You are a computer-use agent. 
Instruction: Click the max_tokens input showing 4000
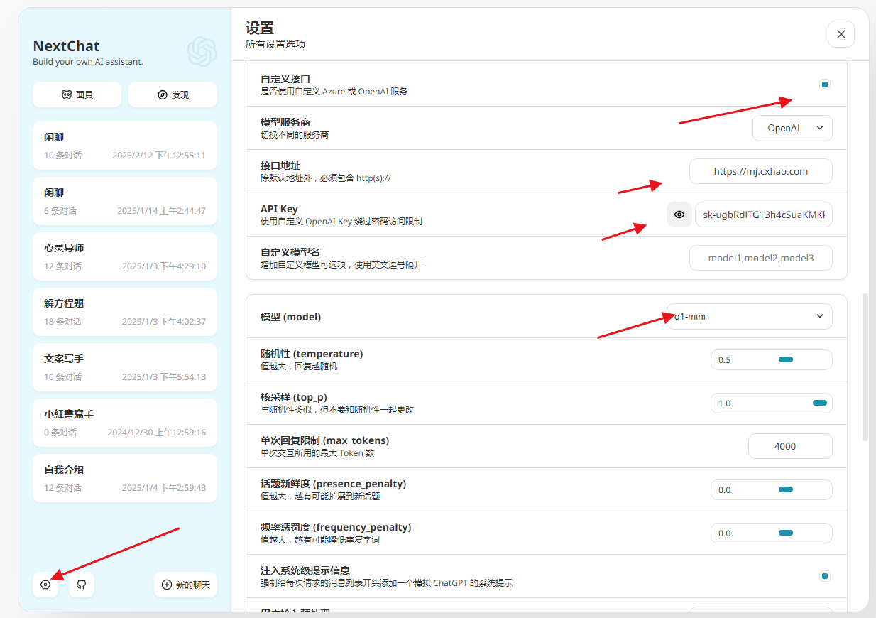(x=790, y=446)
